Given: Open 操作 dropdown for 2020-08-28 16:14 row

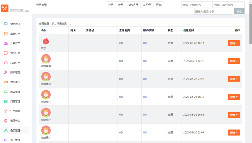Looking at the screenshot, I should pyautogui.click(x=234, y=43).
